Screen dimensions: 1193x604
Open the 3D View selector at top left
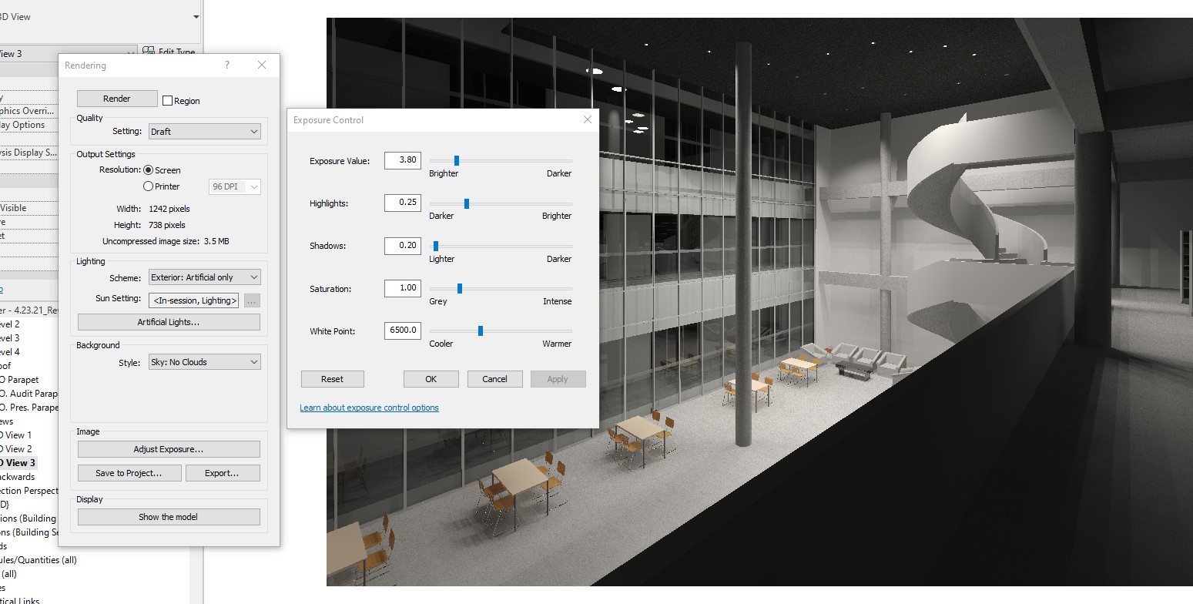click(196, 16)
